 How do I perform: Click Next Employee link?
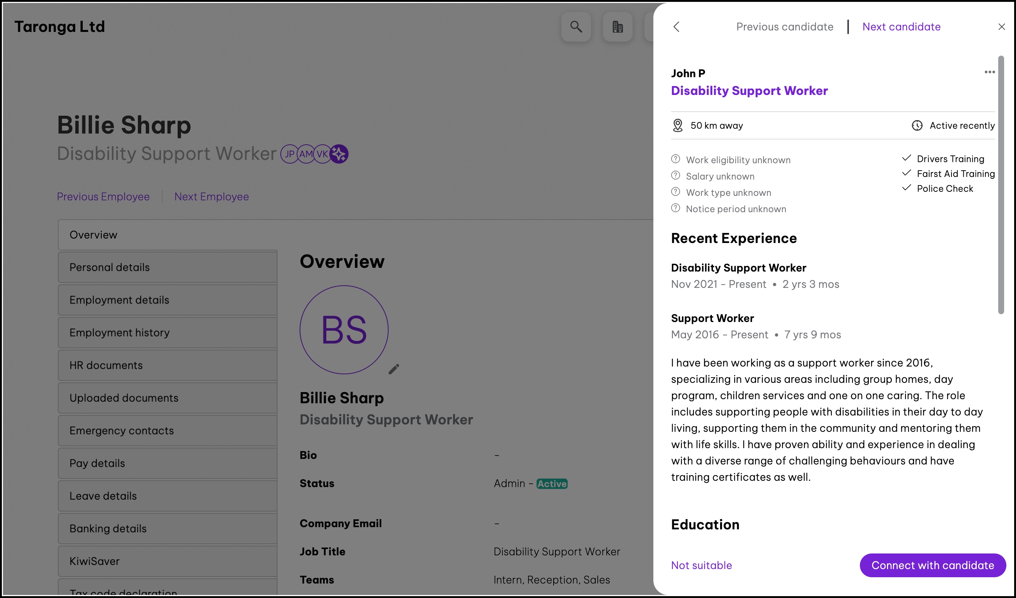click(211, 196)
